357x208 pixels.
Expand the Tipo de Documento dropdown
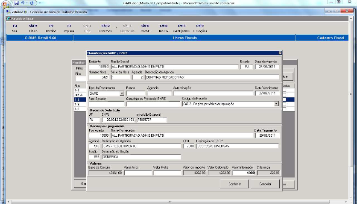[x=122, y=93]
